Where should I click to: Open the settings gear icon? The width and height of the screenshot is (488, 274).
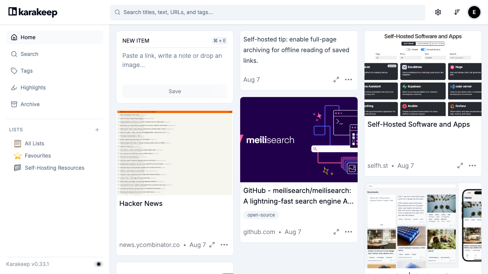click(x=438, y=12)
